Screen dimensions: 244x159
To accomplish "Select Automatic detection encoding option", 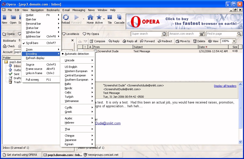I will (77, 54).
